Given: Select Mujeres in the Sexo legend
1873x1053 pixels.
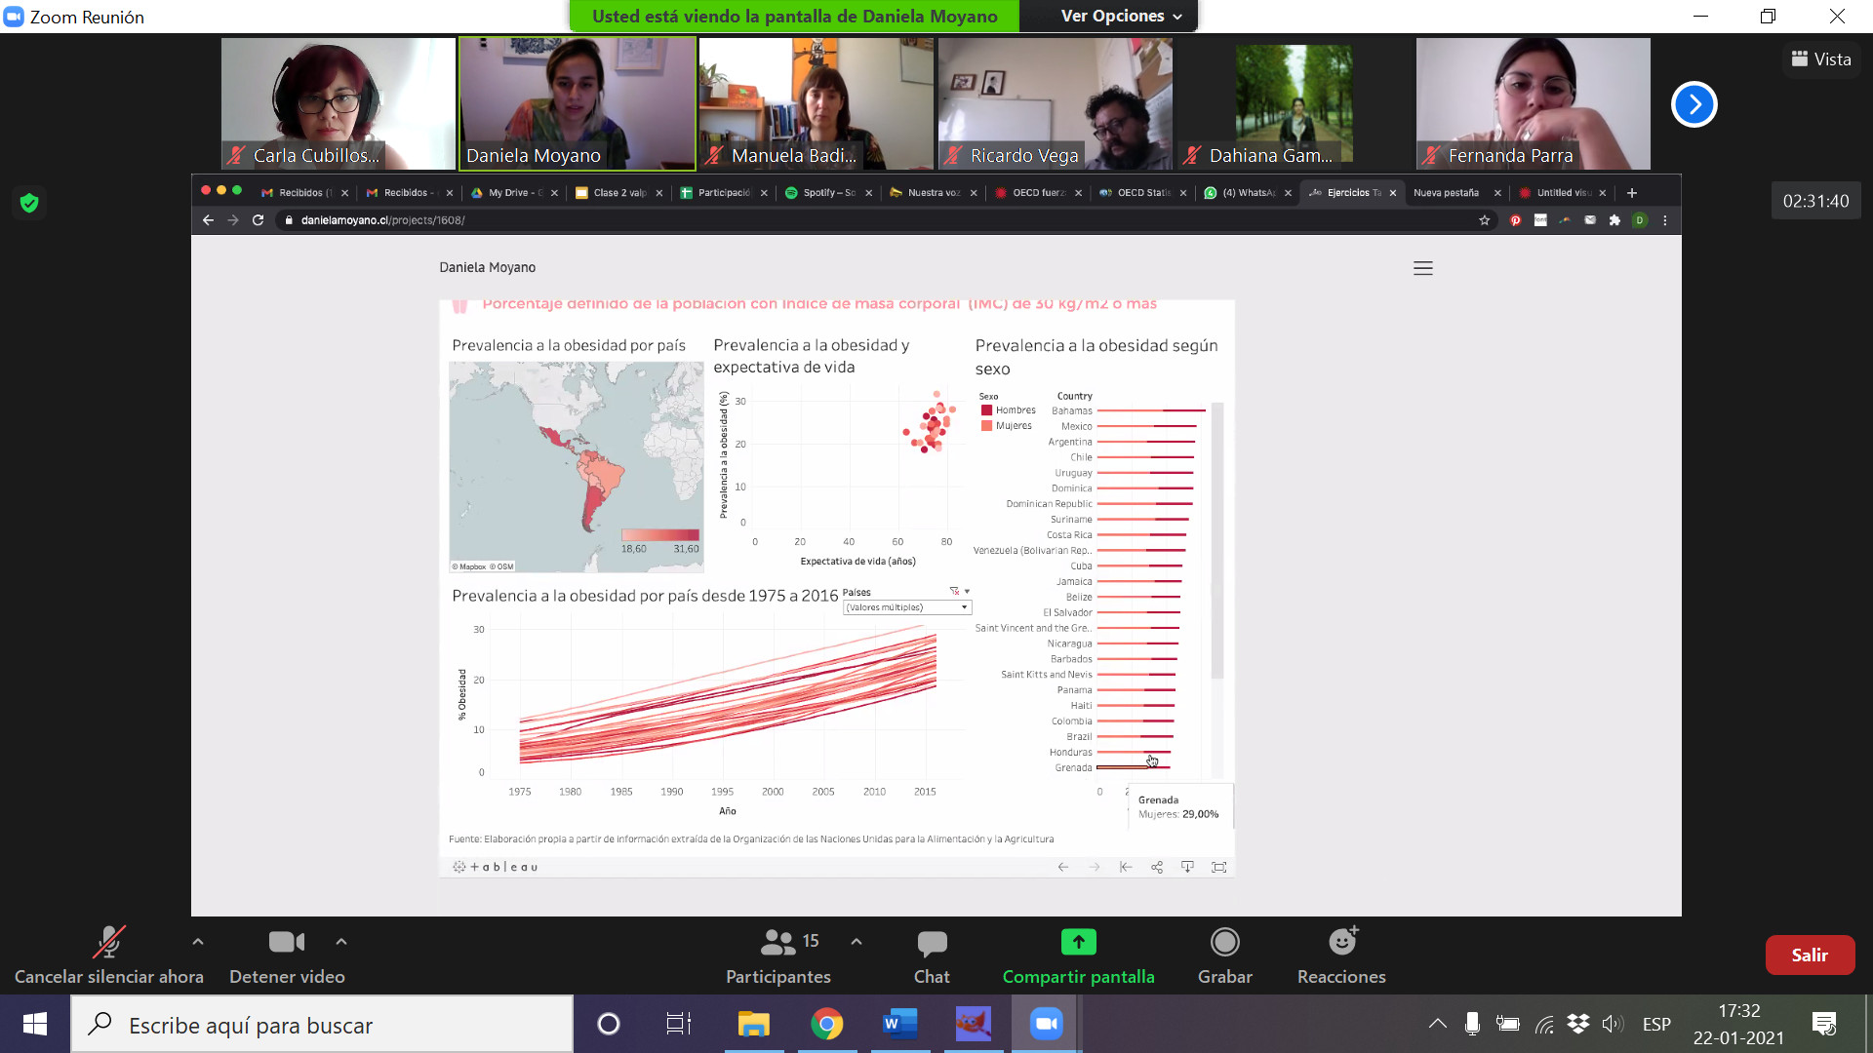Looking at the screenshot, I should coord(1006,426).
